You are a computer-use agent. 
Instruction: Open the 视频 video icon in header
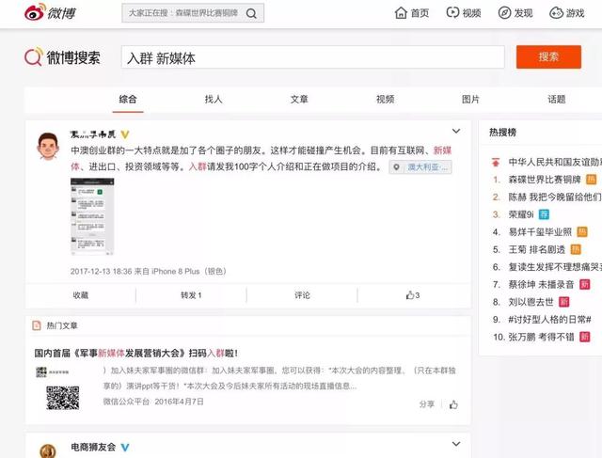[452, 12]
